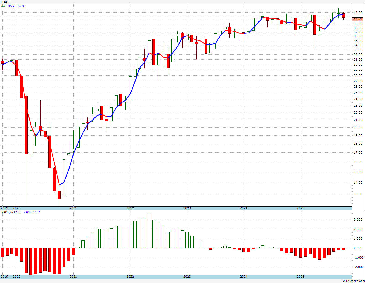This screenshot has width=365, height=283.
Task: Click 2023 on the MACD panel timeline
Action: point(187,277)
